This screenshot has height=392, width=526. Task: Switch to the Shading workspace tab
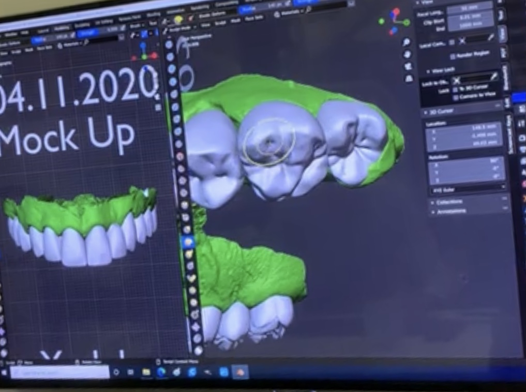pyautogui.click(x=153, y=14)
